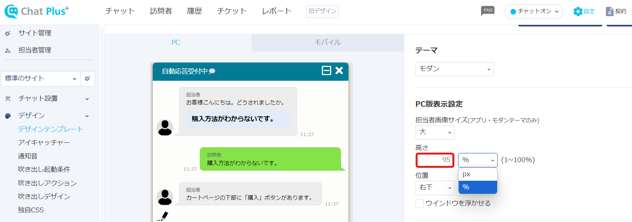632x222 pixels.
Task: Open the 担当者画像サイズ dropdown showing 大
Action: coord(435,132)
